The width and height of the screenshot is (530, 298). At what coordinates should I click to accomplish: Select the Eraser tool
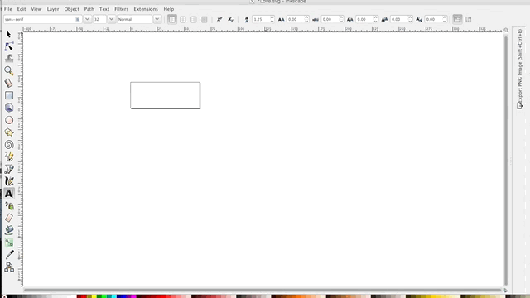[x=9, y=218]
